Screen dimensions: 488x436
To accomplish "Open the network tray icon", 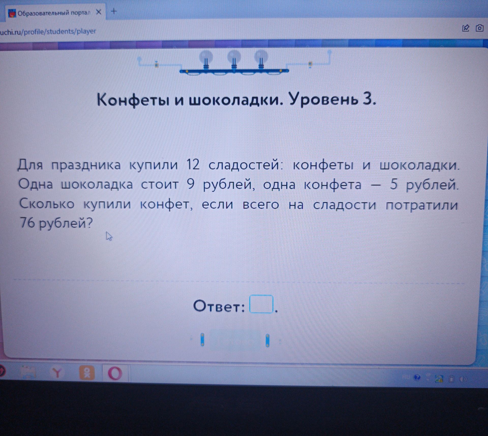I will (x=439, y=379).
